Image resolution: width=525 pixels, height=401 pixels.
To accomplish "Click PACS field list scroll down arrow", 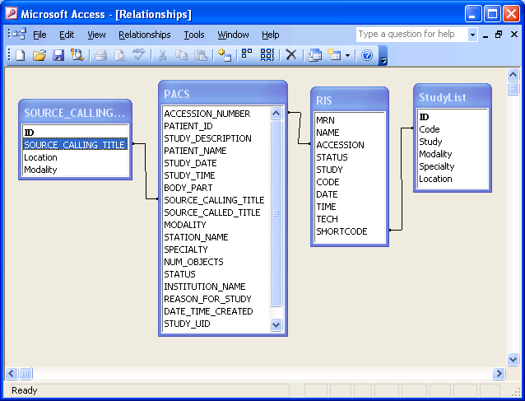I will pyautogui.click(x=276, y=324).
